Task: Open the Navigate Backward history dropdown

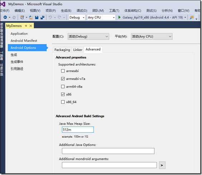Action: pos(10,18)
